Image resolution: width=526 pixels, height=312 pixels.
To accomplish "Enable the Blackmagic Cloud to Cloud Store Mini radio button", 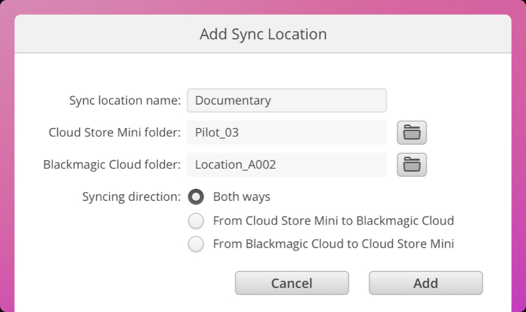I will [x=196, y=244].
